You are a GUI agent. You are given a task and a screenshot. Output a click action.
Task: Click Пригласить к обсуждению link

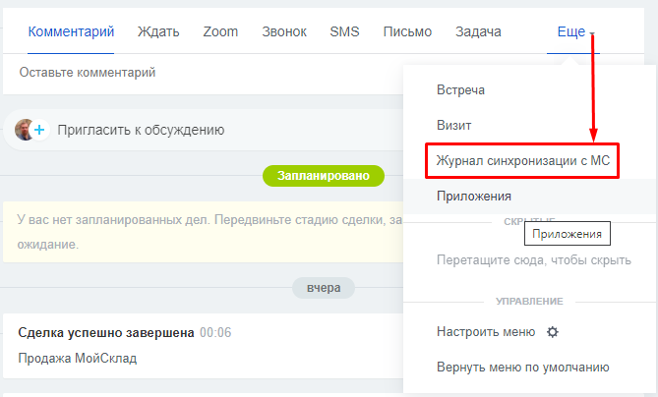click(x=141, y=130)
